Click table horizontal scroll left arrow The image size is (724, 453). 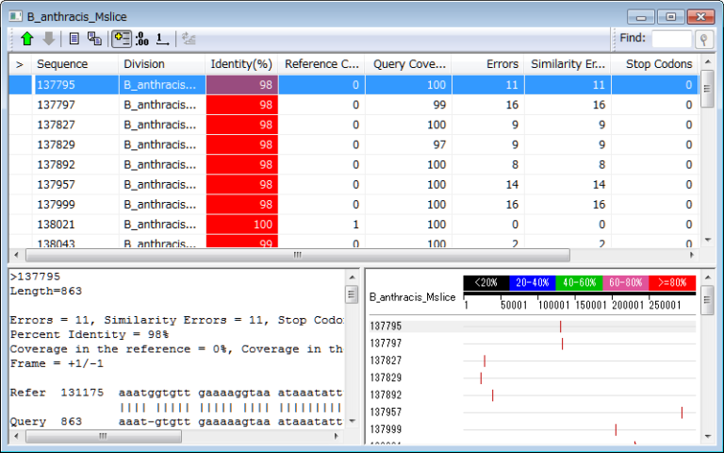17,255
